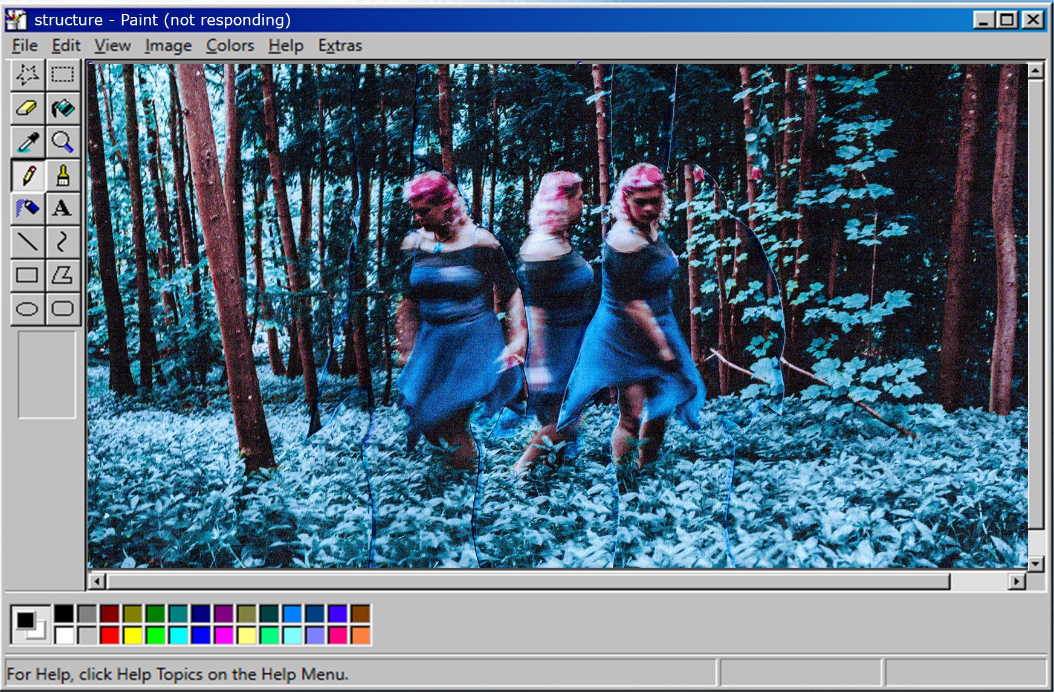Pick the olive color swatch
This screenshot has width=1054, height=692.
(132, 613)
